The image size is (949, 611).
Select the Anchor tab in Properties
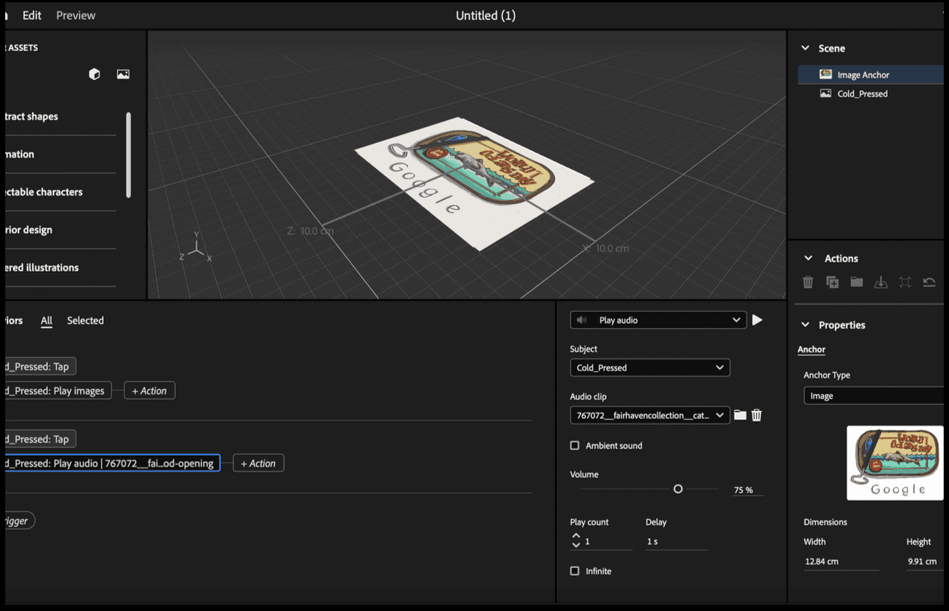(x=812, y=350)
